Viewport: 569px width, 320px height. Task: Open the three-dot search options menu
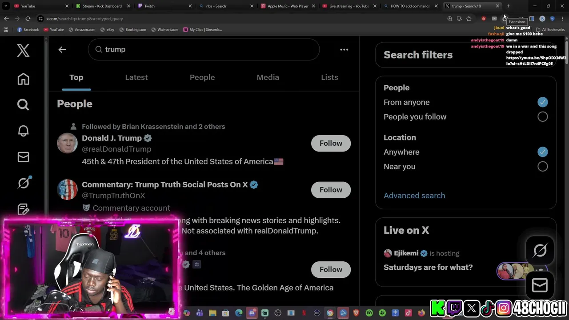coord(344,49)
